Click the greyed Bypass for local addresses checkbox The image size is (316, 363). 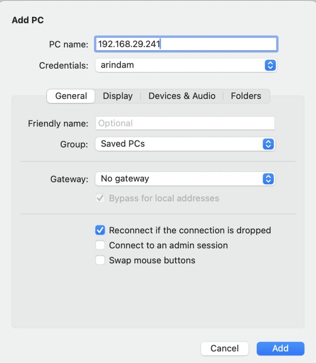click(100, 198)
